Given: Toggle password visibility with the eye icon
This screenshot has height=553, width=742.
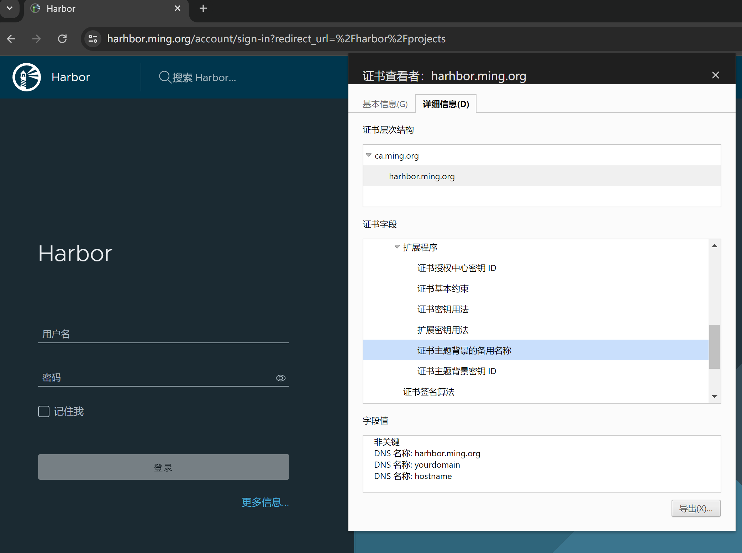Looking at the screenshot, I should tap(280, 378).
